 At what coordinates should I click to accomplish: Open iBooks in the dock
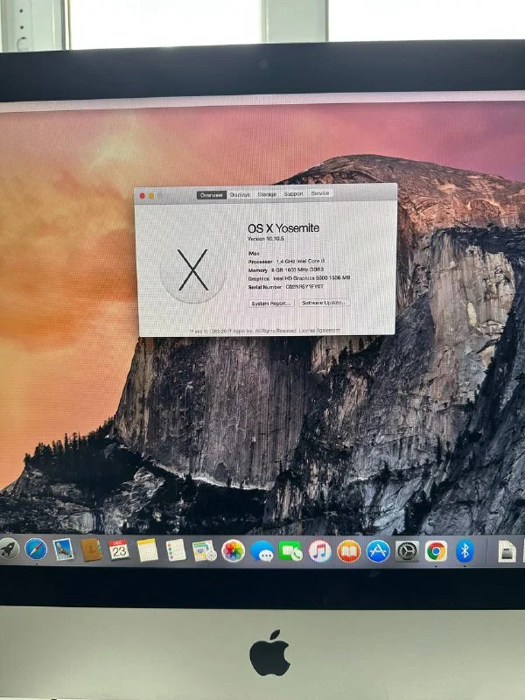pyautogui.click(x=348, y=551)
